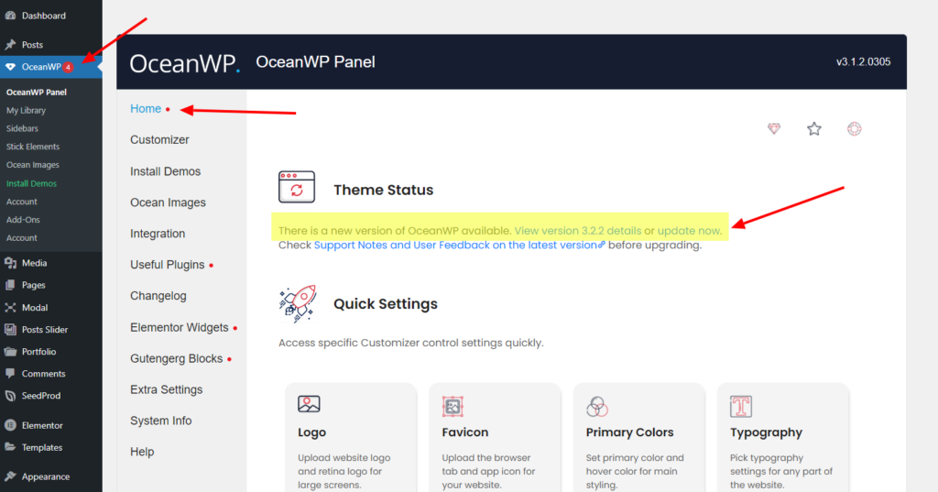Screen dimensions: 938x492
Task: Open the Home tab in OceanWP Panel
Action: point(146,108)
